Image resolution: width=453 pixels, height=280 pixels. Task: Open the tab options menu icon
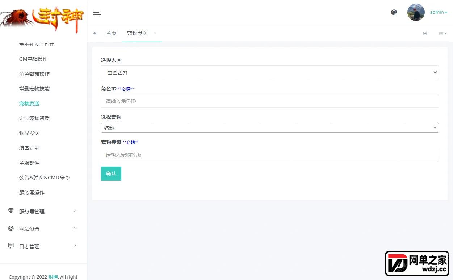(443, 33)
